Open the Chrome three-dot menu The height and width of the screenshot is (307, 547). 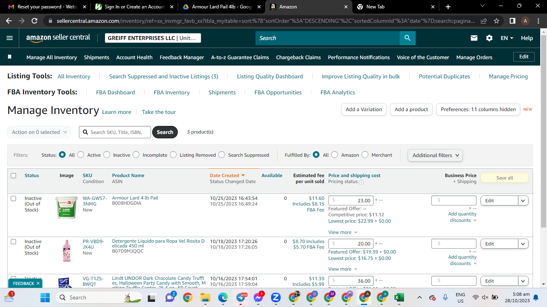[x=539, y=21]
